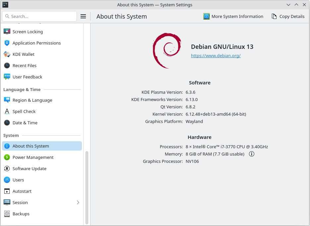Image resolution: width=310 pixels, height=226 pixels.
Task: Click the 8 GiB of RAM memory value
Action: click(215, 154)
